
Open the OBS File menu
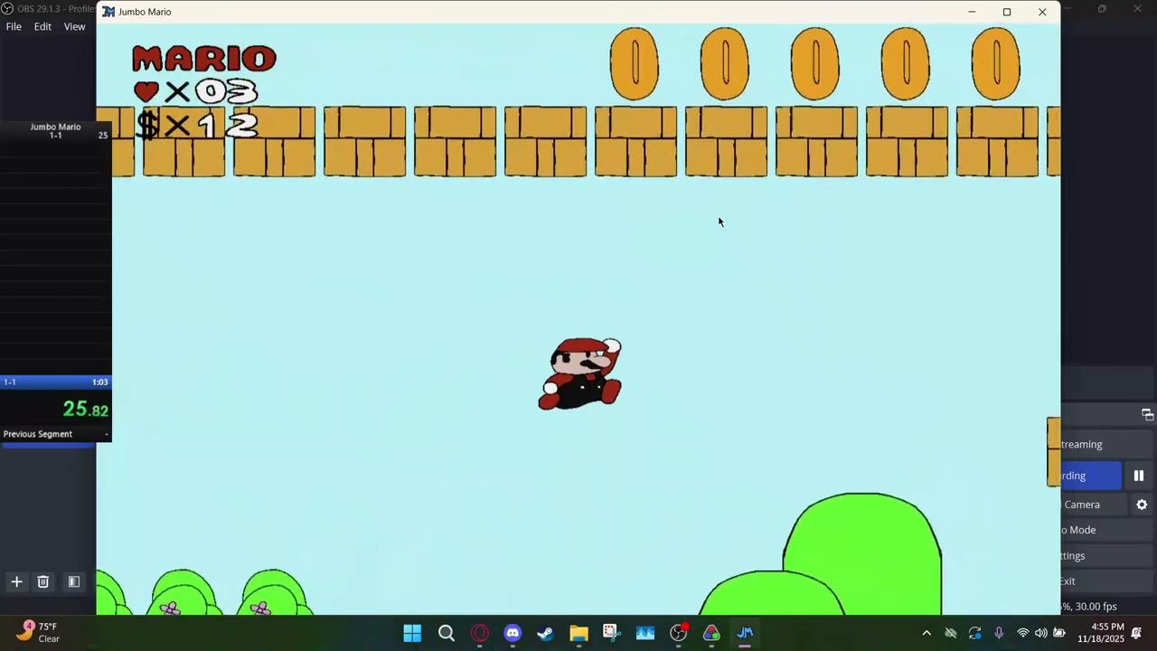click(14, 26)
